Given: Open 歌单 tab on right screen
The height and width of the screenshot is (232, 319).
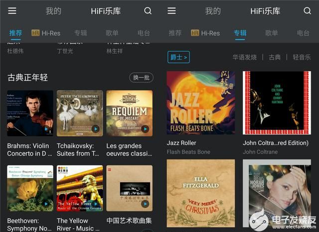Looking at the screenshot, I should (272, 33).
